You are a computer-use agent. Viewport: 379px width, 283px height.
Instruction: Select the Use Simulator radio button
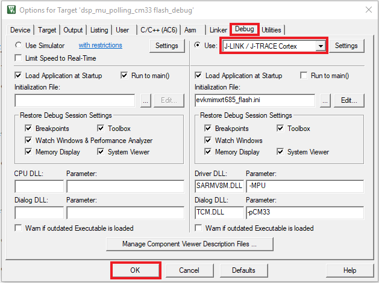[x=19, y=46]
